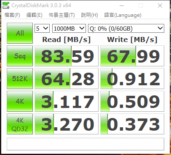This screenshot has width=171, height=155.
Task: Start the 512K benchmark test
Action: [20, 79]
